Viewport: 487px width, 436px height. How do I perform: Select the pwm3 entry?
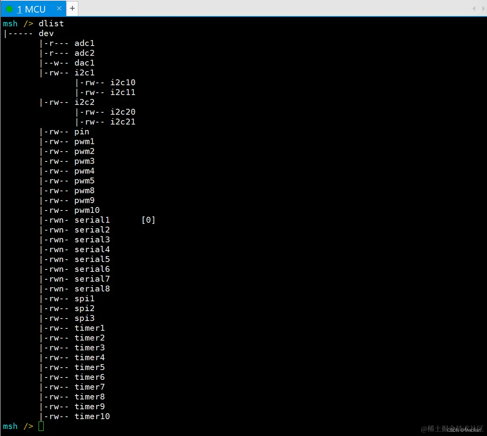pyautogui.click(x=85, y=161)
